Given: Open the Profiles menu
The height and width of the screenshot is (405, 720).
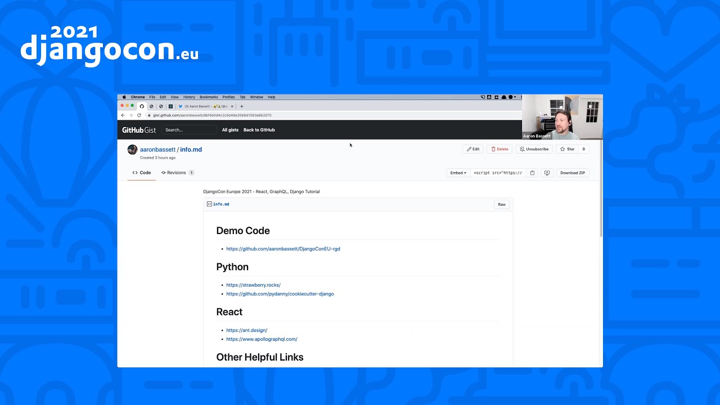Looking at the screenshot, I should (228, 97).
